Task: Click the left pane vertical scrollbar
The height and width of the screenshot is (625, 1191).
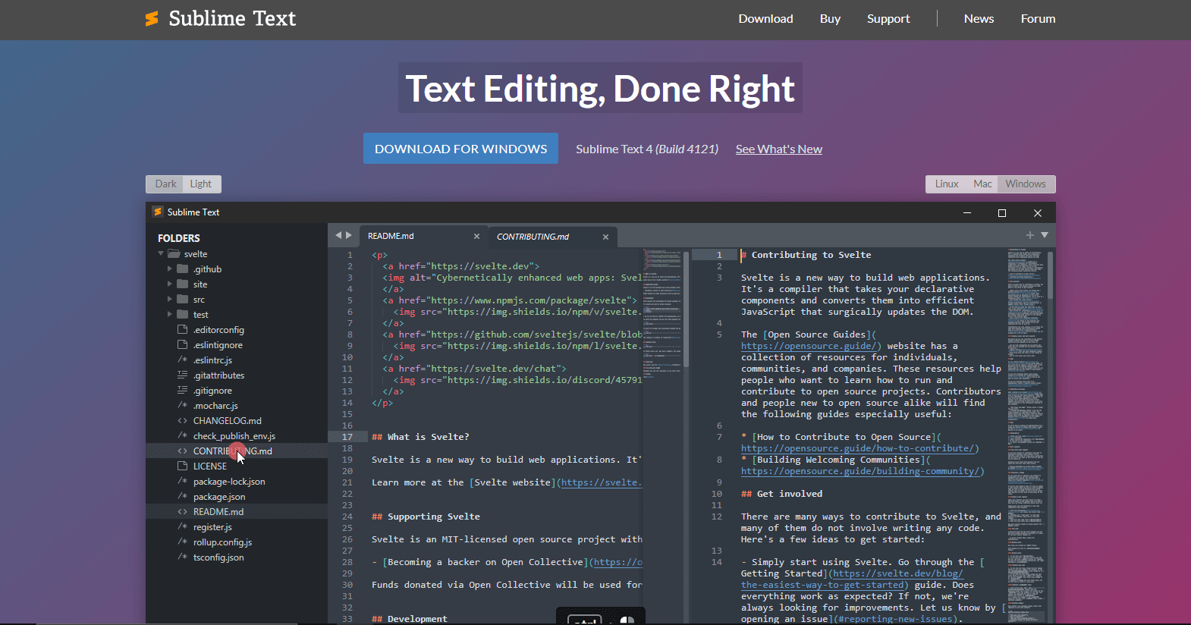Action: [686, 309]
